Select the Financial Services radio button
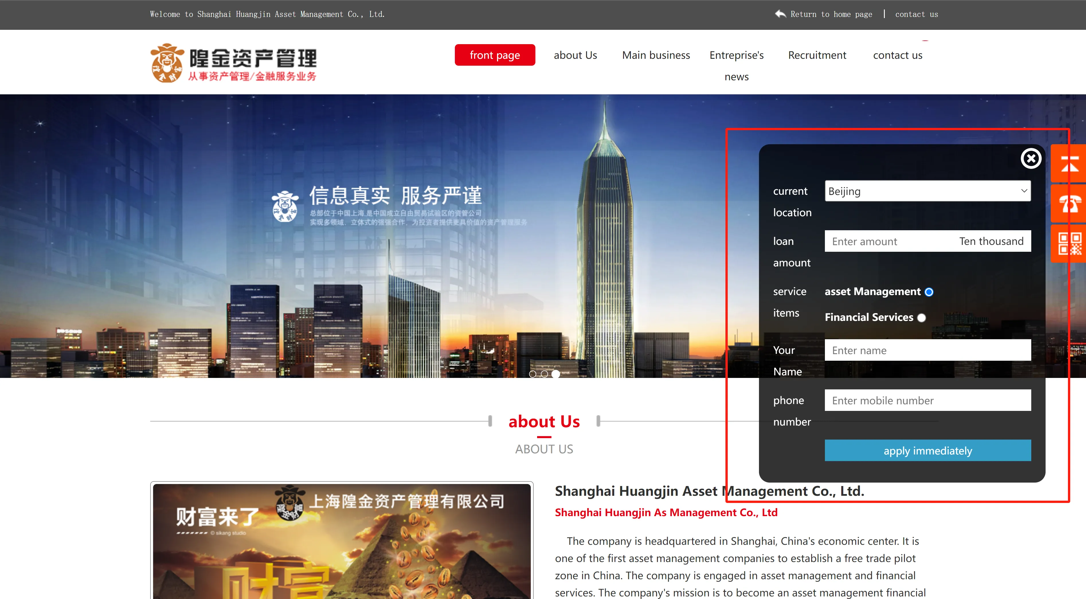The height and width of the screenshot is (599, 1086). point(921,318)
